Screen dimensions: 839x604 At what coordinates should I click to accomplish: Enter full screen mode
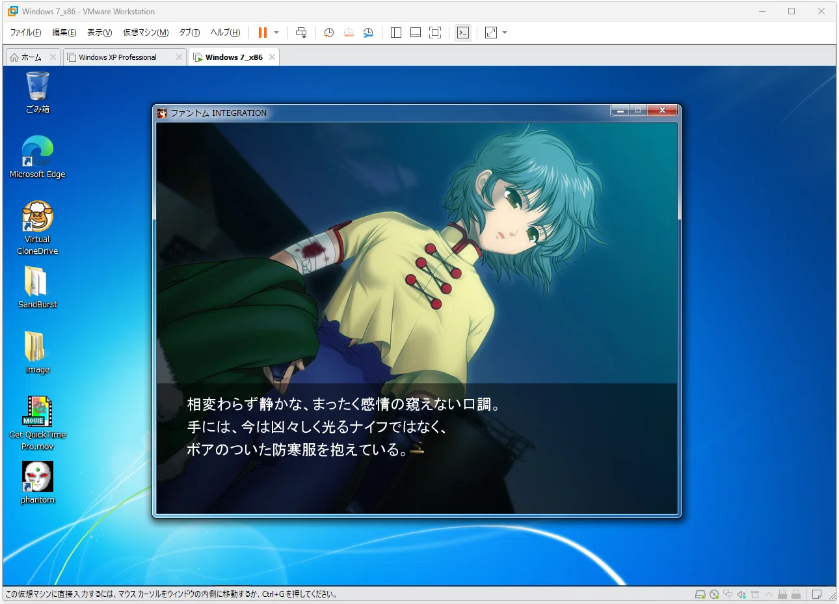[x=435, y=33]
